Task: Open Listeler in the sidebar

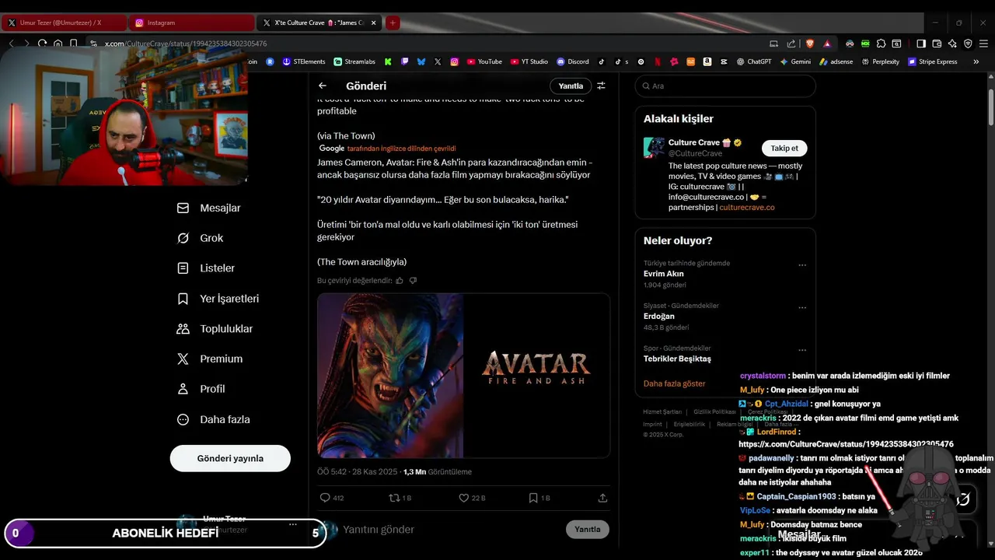Action: [x=206, y=268]
